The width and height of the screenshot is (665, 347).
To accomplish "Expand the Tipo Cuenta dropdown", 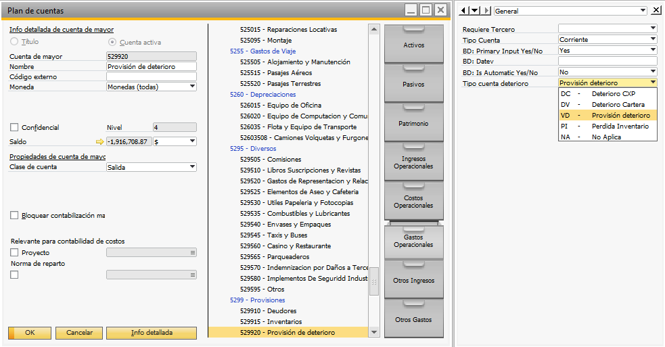I will (x=652, y=40).
